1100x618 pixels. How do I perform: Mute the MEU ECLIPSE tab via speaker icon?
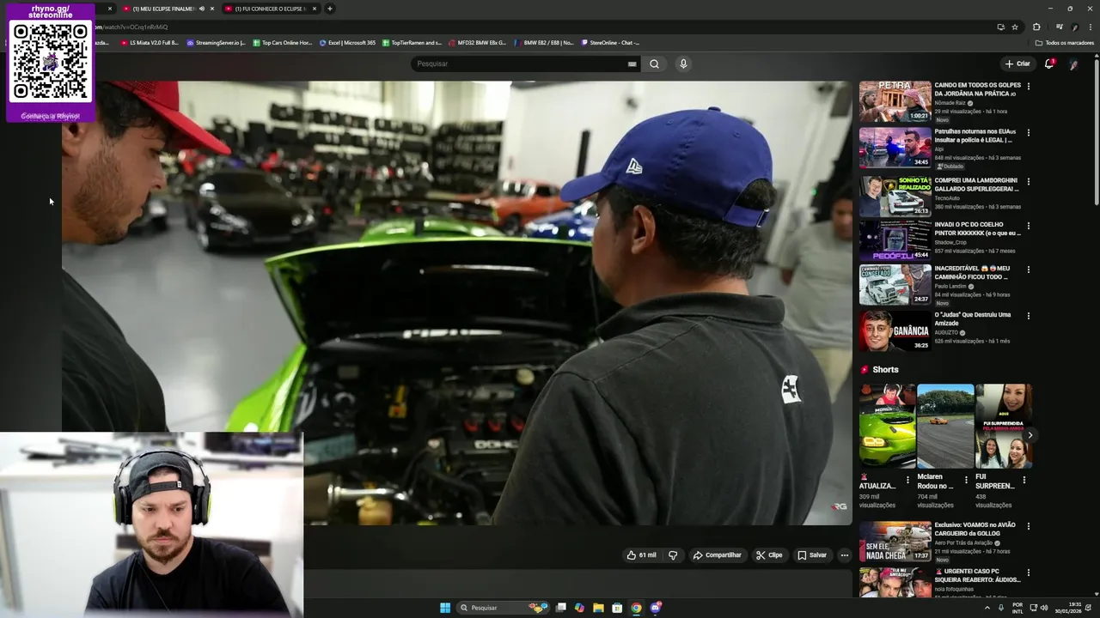tap(202, 9)
